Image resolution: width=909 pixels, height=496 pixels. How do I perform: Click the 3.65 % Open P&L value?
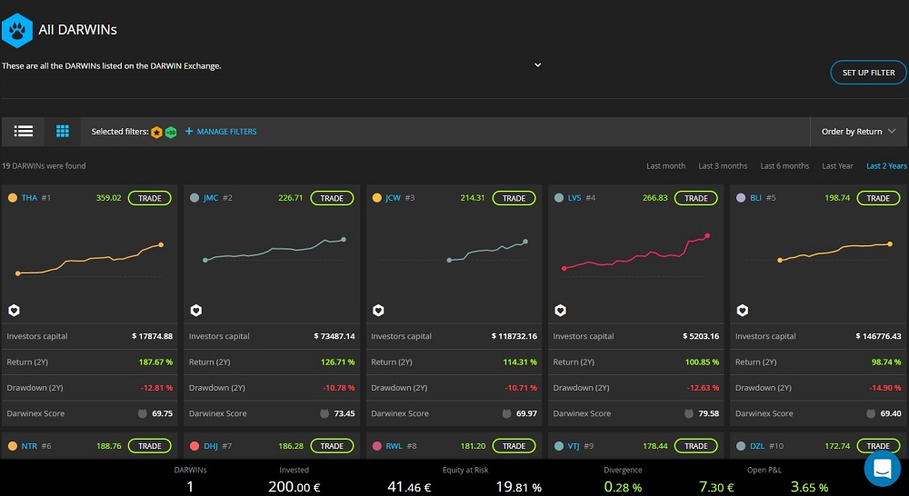click(809, 486)
